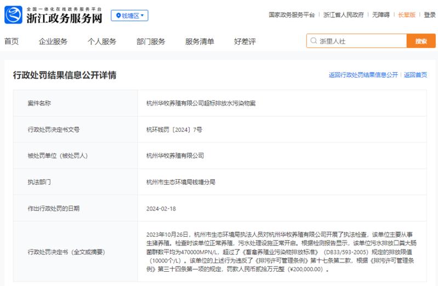Image resolution: width=438 pixels, height=286 pixels.
Task: Go to the 服务清单 navigation item
Action: point(200,42)
